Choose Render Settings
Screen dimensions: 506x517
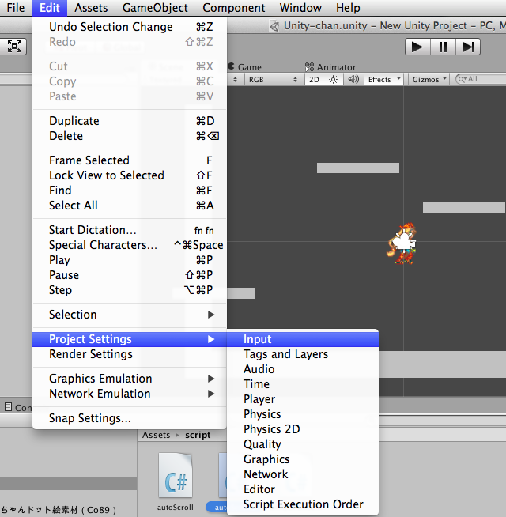click(x=130, y=354)
